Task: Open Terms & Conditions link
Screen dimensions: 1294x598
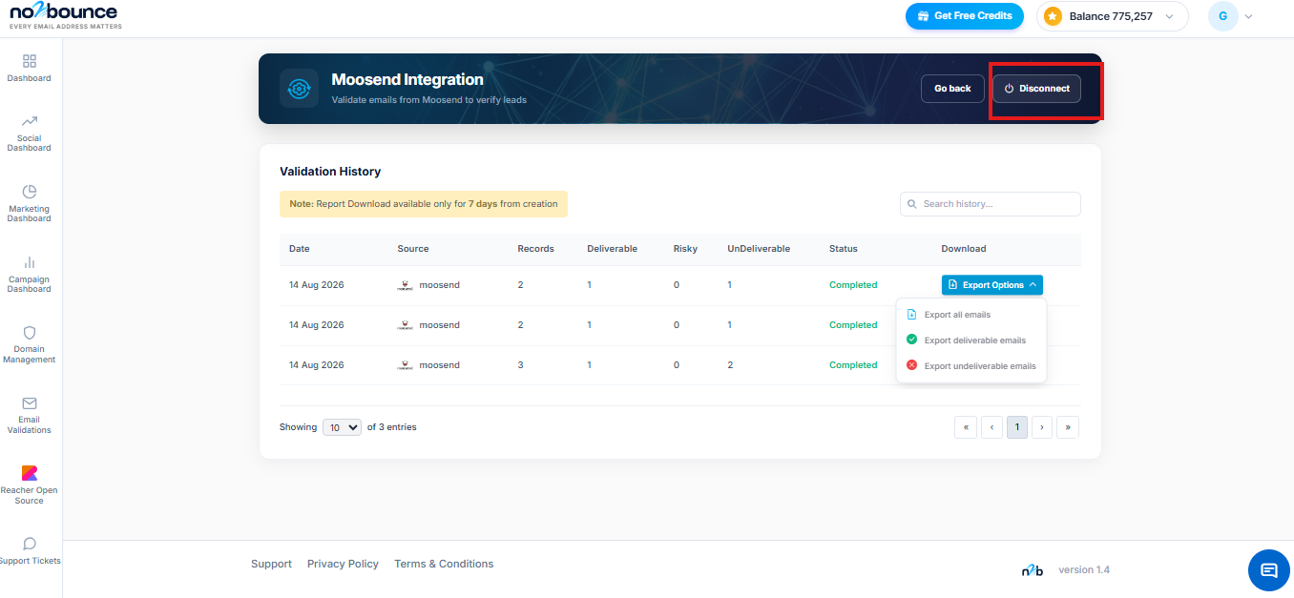Action: [444, 564]
